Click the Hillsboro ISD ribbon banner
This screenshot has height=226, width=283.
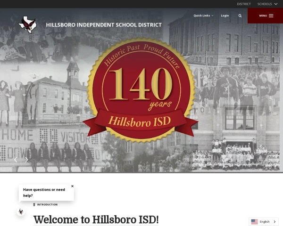(140, 121)
